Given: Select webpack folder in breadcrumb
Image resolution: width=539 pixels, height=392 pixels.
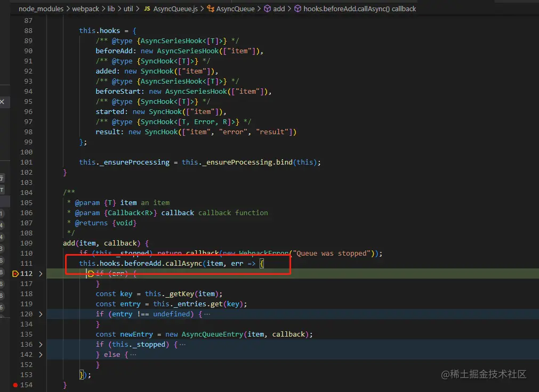Looking at the screenshot, I should click(x=86, y=9).
